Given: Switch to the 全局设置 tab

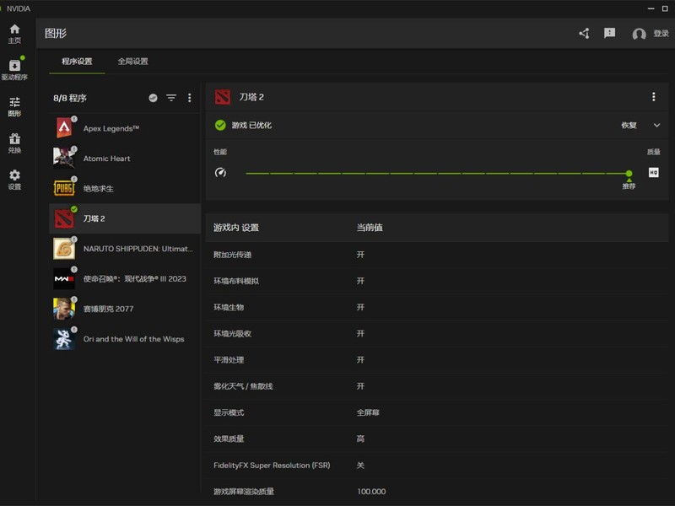Looking at the screenshot, I should tap(133, 62).
